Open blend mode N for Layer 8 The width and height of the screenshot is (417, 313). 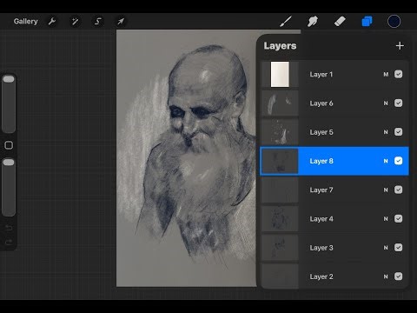(386, 161)
